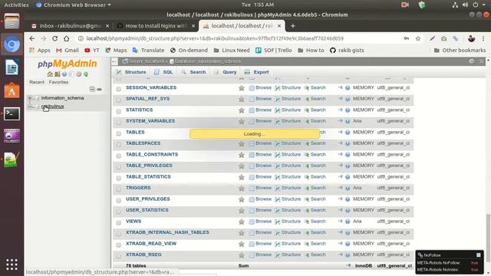
Task: Click the camera extension icon
Action: tap(443, 38)
